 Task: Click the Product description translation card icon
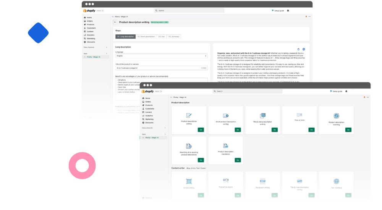point(226,146)
